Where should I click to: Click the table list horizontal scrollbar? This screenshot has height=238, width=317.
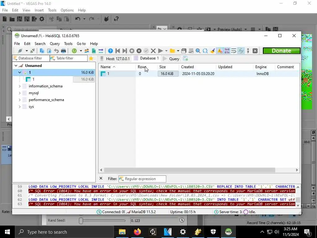189,170
